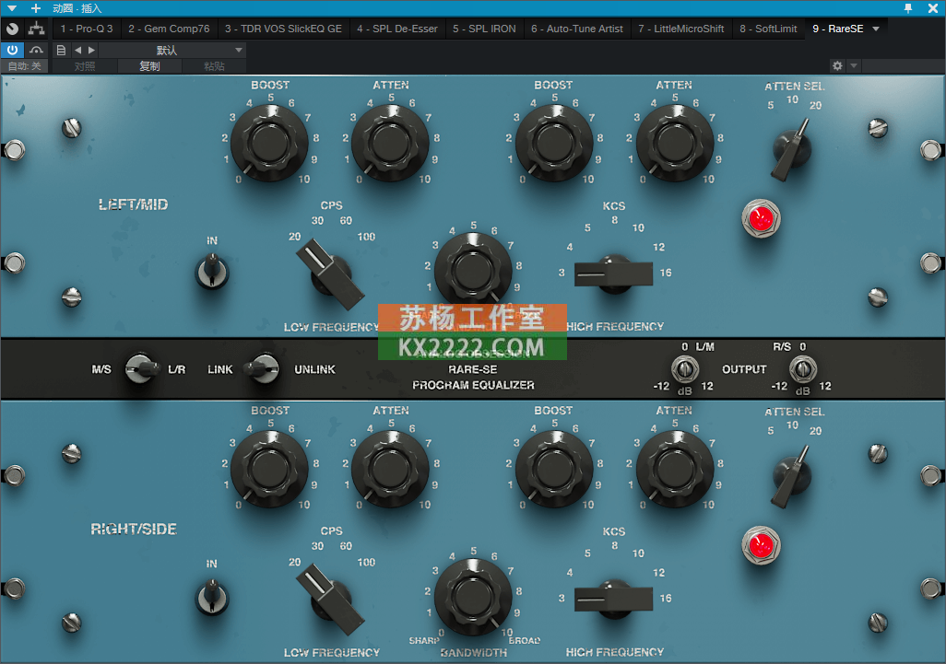
Task: Click the RIGHT/SIDE low frequency ATTEN knob
Action: coord(390,468)
